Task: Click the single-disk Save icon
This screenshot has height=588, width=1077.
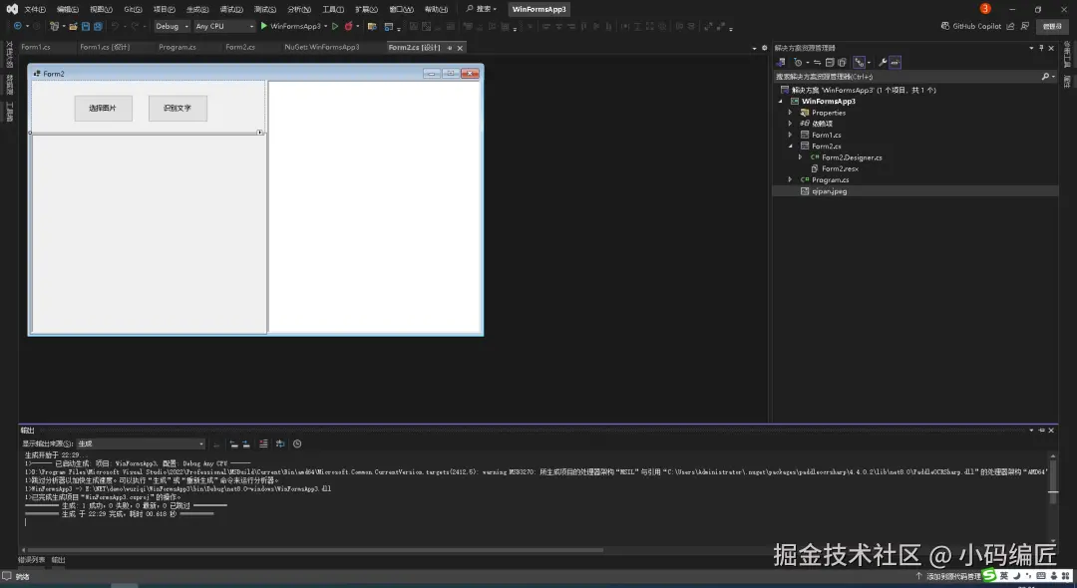Action: click(86, 26)
